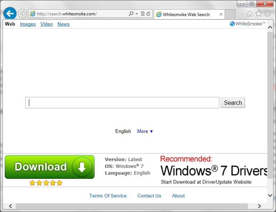The image size is (276, 212).
Task: Click the horizontal scrollbar thumb
Action: point(132,206)
